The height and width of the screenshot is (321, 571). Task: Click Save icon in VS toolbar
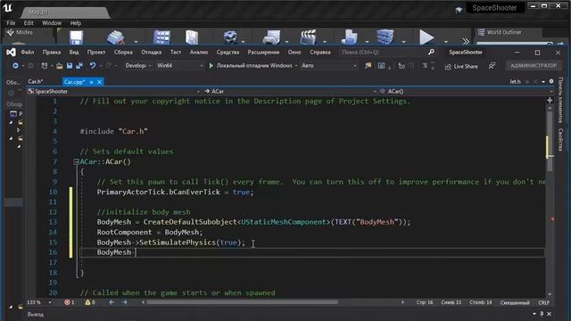coord(70,66)
